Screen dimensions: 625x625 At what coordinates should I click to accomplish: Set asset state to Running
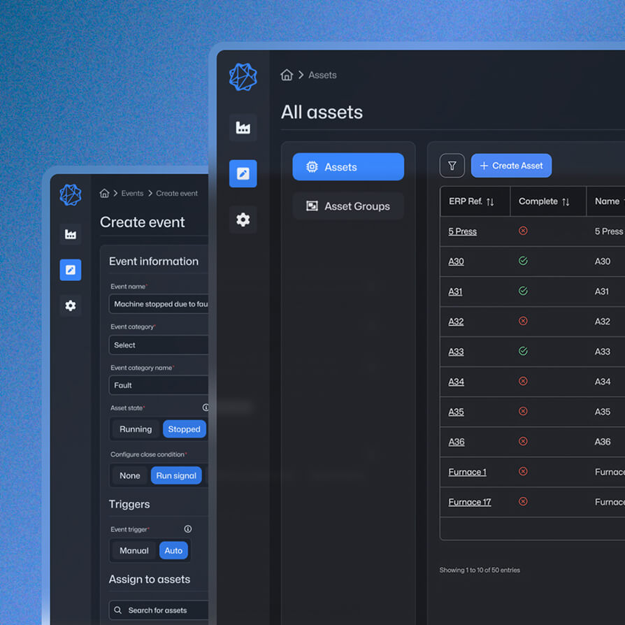[136, 429]
